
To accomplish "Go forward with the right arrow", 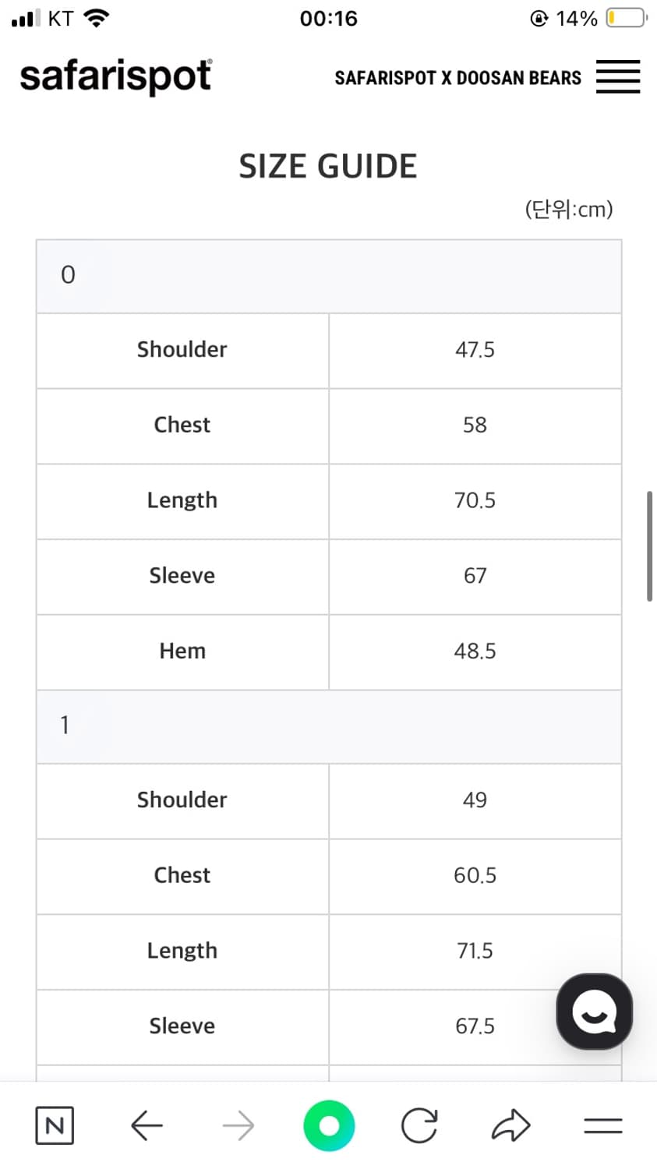I will coord(238,1125).
